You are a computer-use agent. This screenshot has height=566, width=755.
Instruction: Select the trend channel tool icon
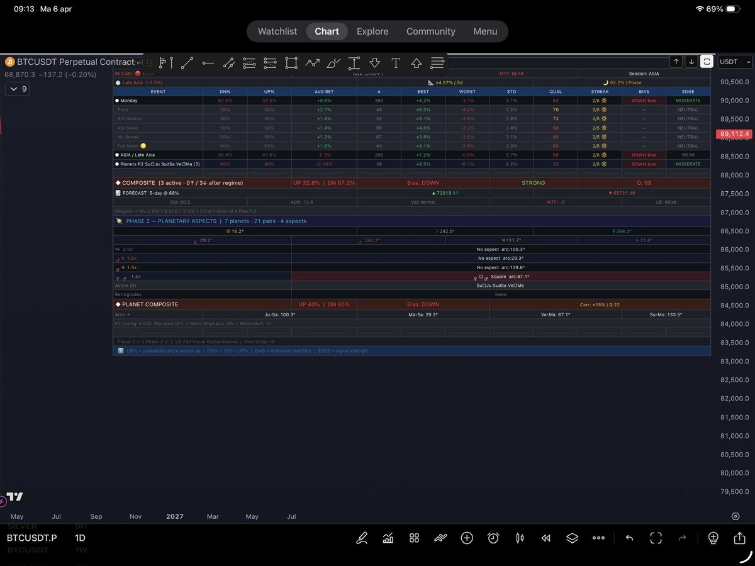[x=228, y=62]
